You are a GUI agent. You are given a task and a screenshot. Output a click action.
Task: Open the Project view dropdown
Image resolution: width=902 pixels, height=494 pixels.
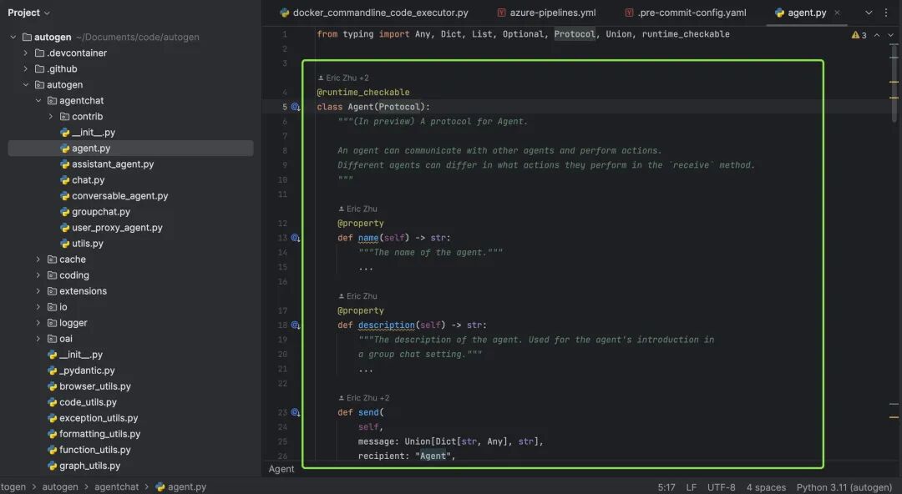tap(28, 13)
